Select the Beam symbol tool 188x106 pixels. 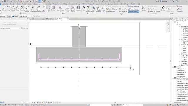point(169,9)
